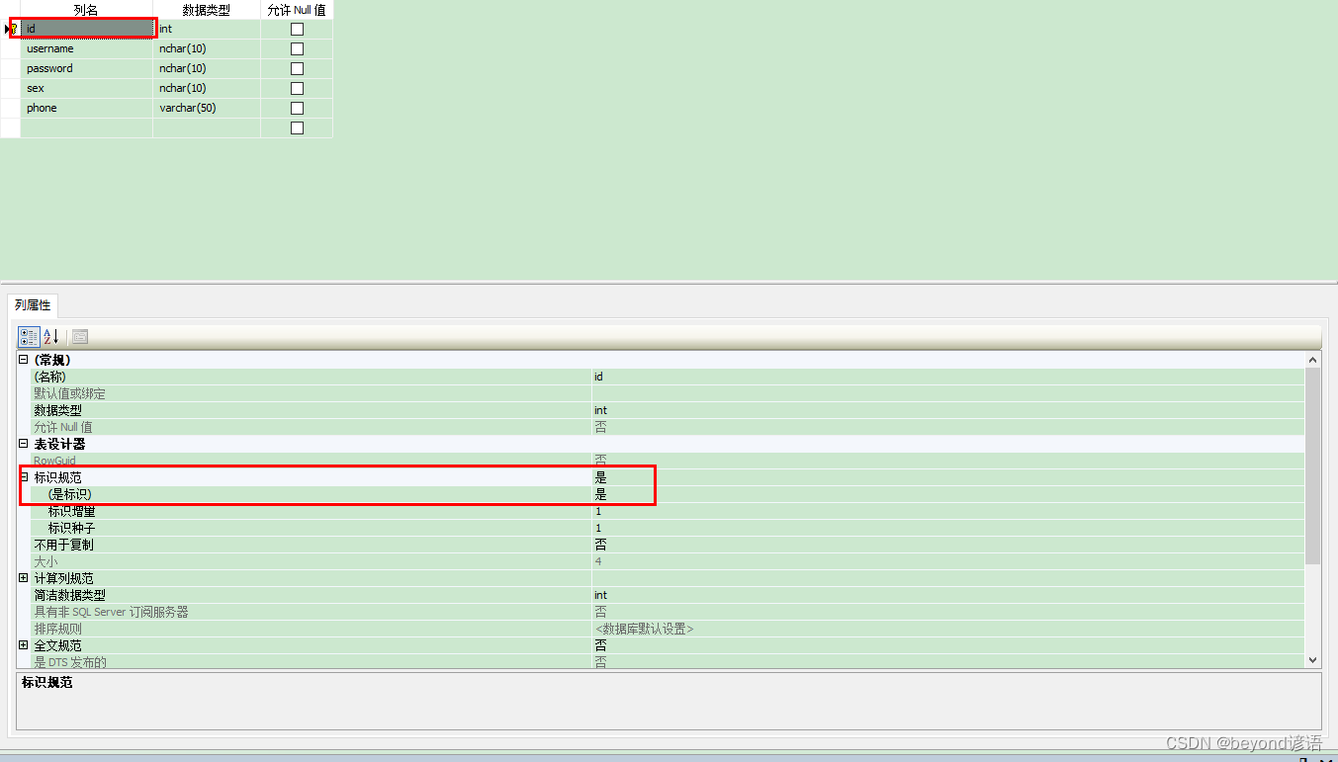1338x762 pixels.
Task: Select the (名称) property label
Action: 49,377
